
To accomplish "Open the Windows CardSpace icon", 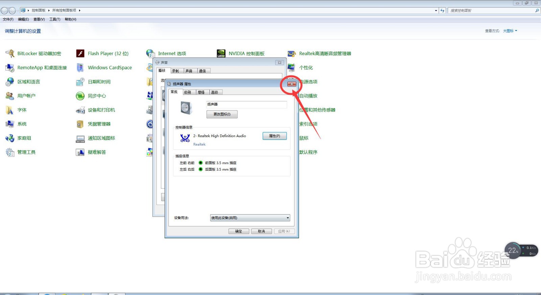I will point(80,68).
